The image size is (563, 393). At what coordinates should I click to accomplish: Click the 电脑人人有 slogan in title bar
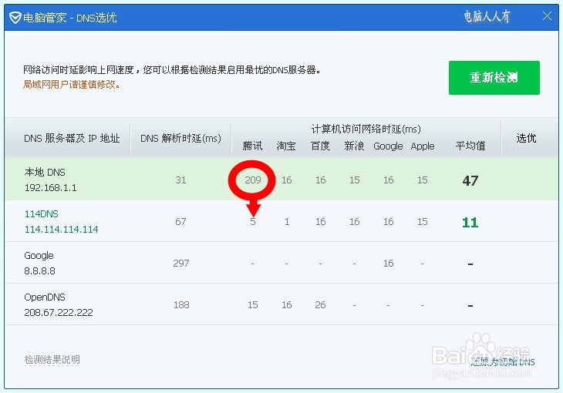click(487, 16)
